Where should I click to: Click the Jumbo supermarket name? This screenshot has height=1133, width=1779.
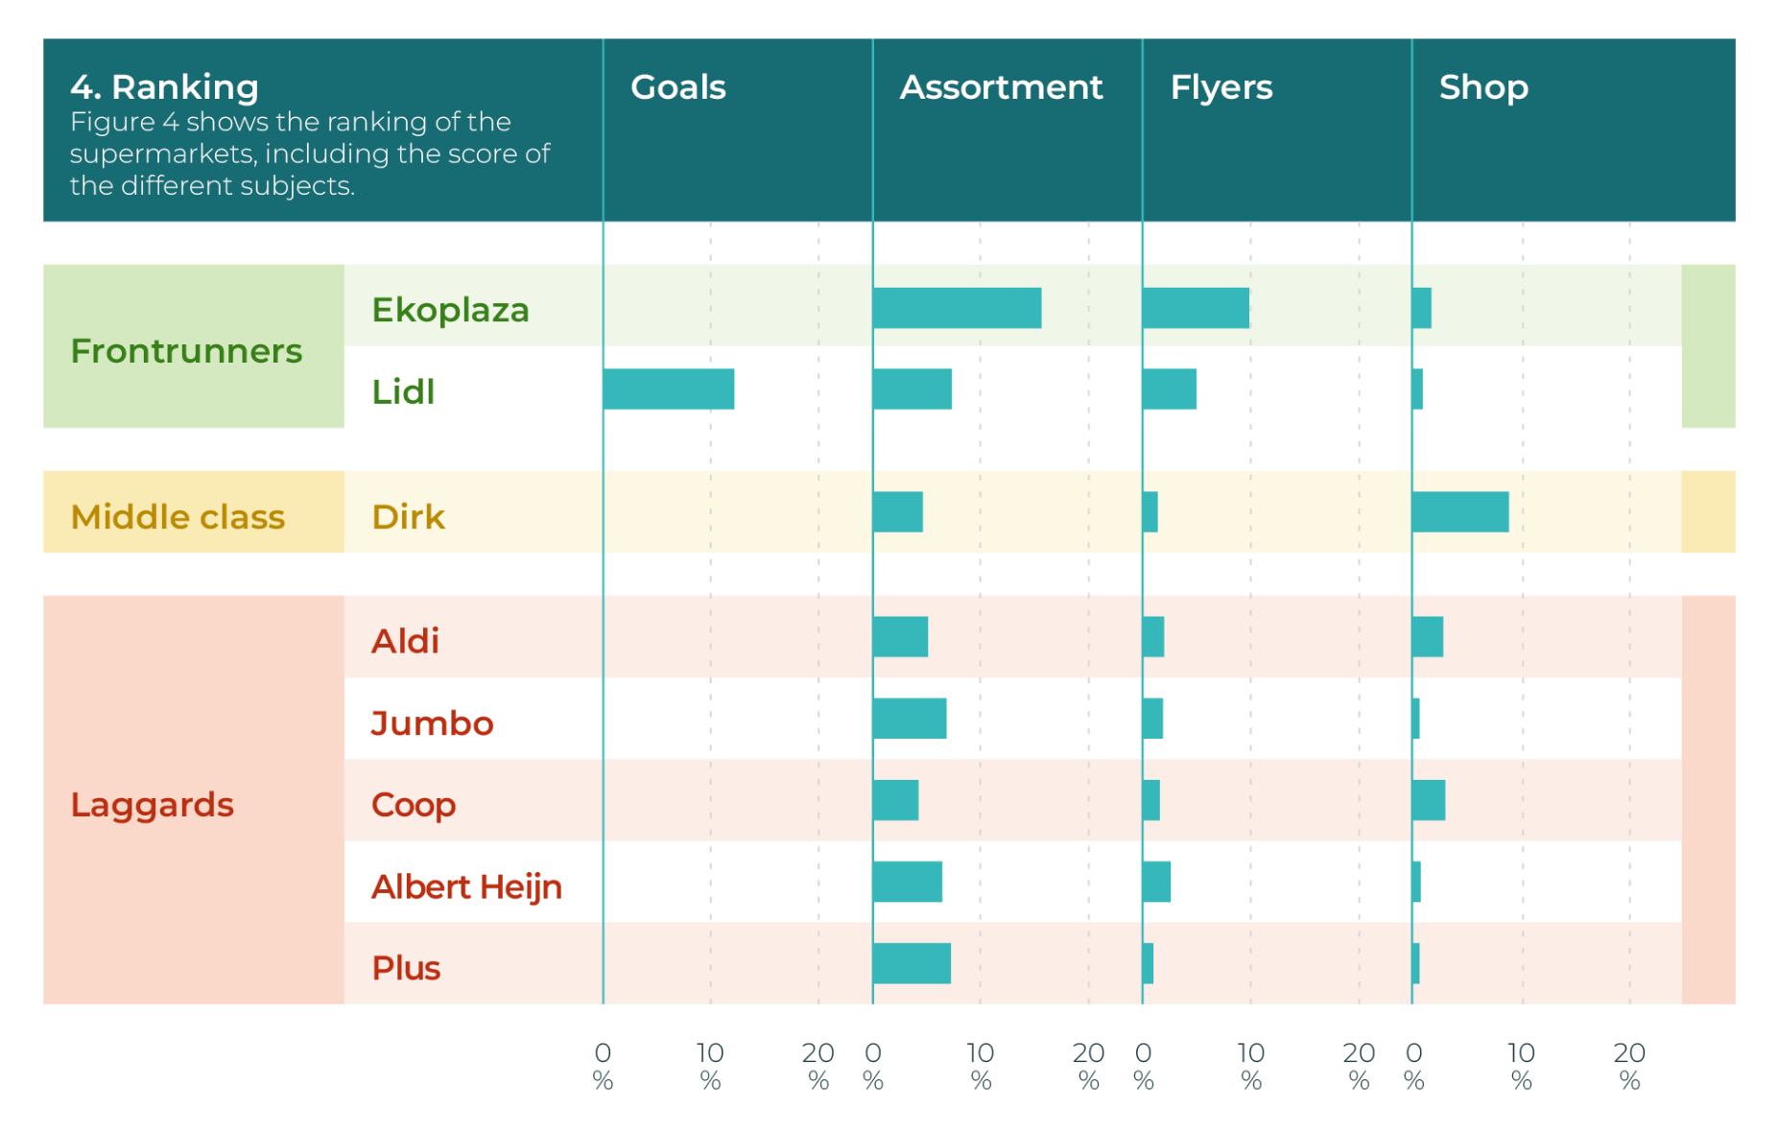(432, 723)
